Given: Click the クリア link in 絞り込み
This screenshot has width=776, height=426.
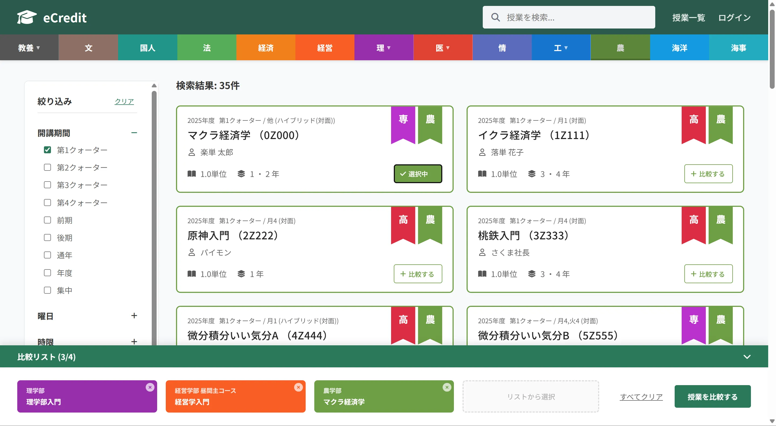Looking at the screenshot, I should [124, 101].
